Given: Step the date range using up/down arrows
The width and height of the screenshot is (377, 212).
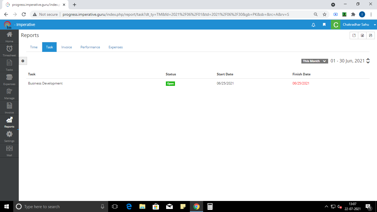Looking at the screenshot, I should point(368,61).
